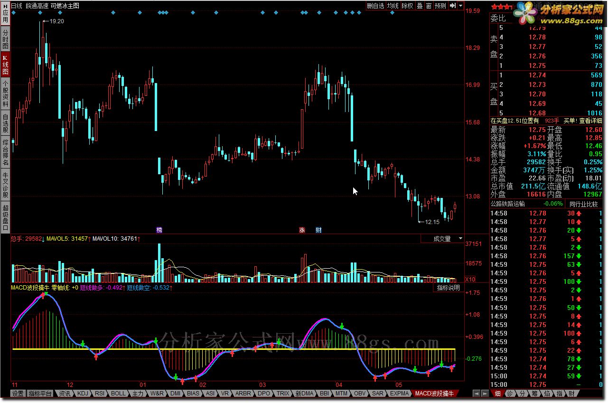Click the 同行业比较 button
608x403 pixels.
[x=583, y=204]
